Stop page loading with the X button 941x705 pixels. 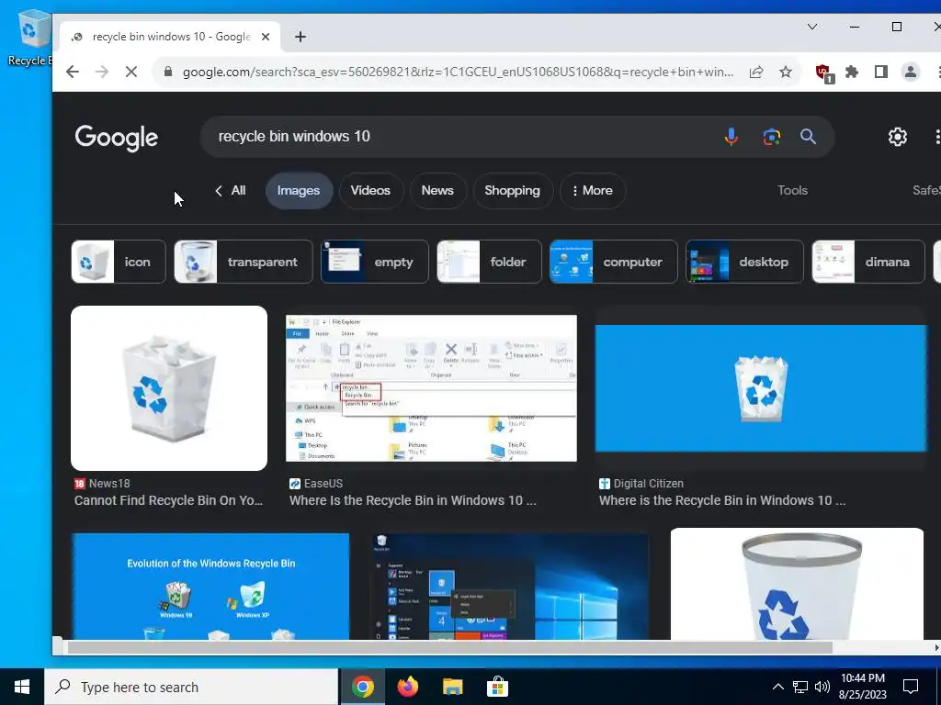tap(131, 72)
